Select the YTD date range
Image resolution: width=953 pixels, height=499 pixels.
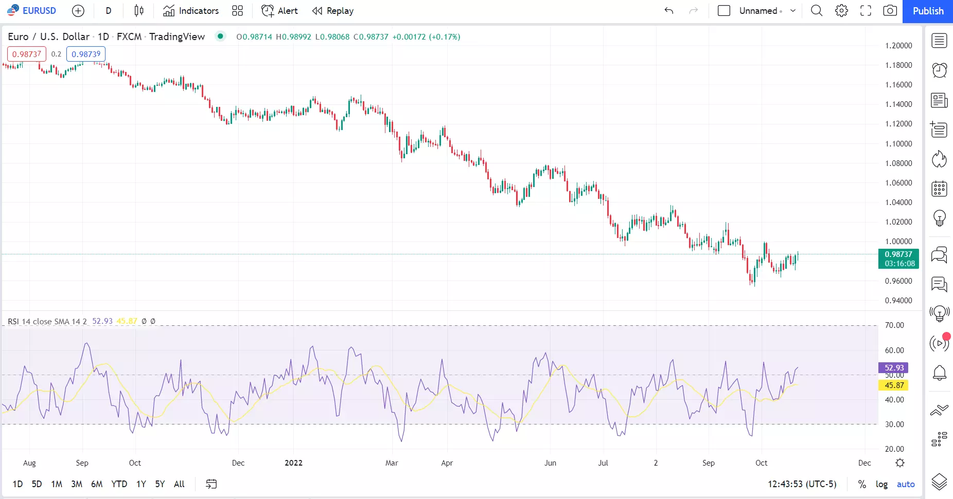click(119, 484)
